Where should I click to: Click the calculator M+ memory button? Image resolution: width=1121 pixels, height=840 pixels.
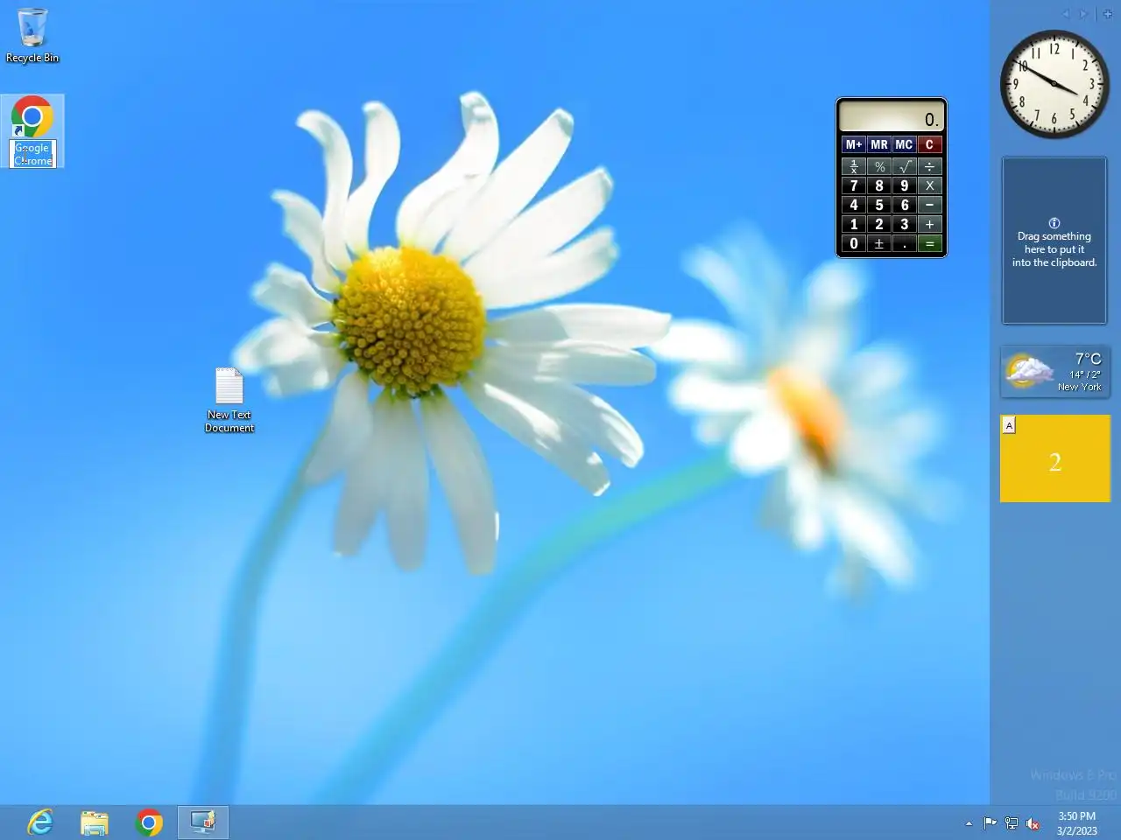[x=854, y=144]
